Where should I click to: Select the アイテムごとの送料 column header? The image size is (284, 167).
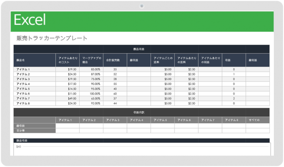pyautogui.click(x=163, y=60)
